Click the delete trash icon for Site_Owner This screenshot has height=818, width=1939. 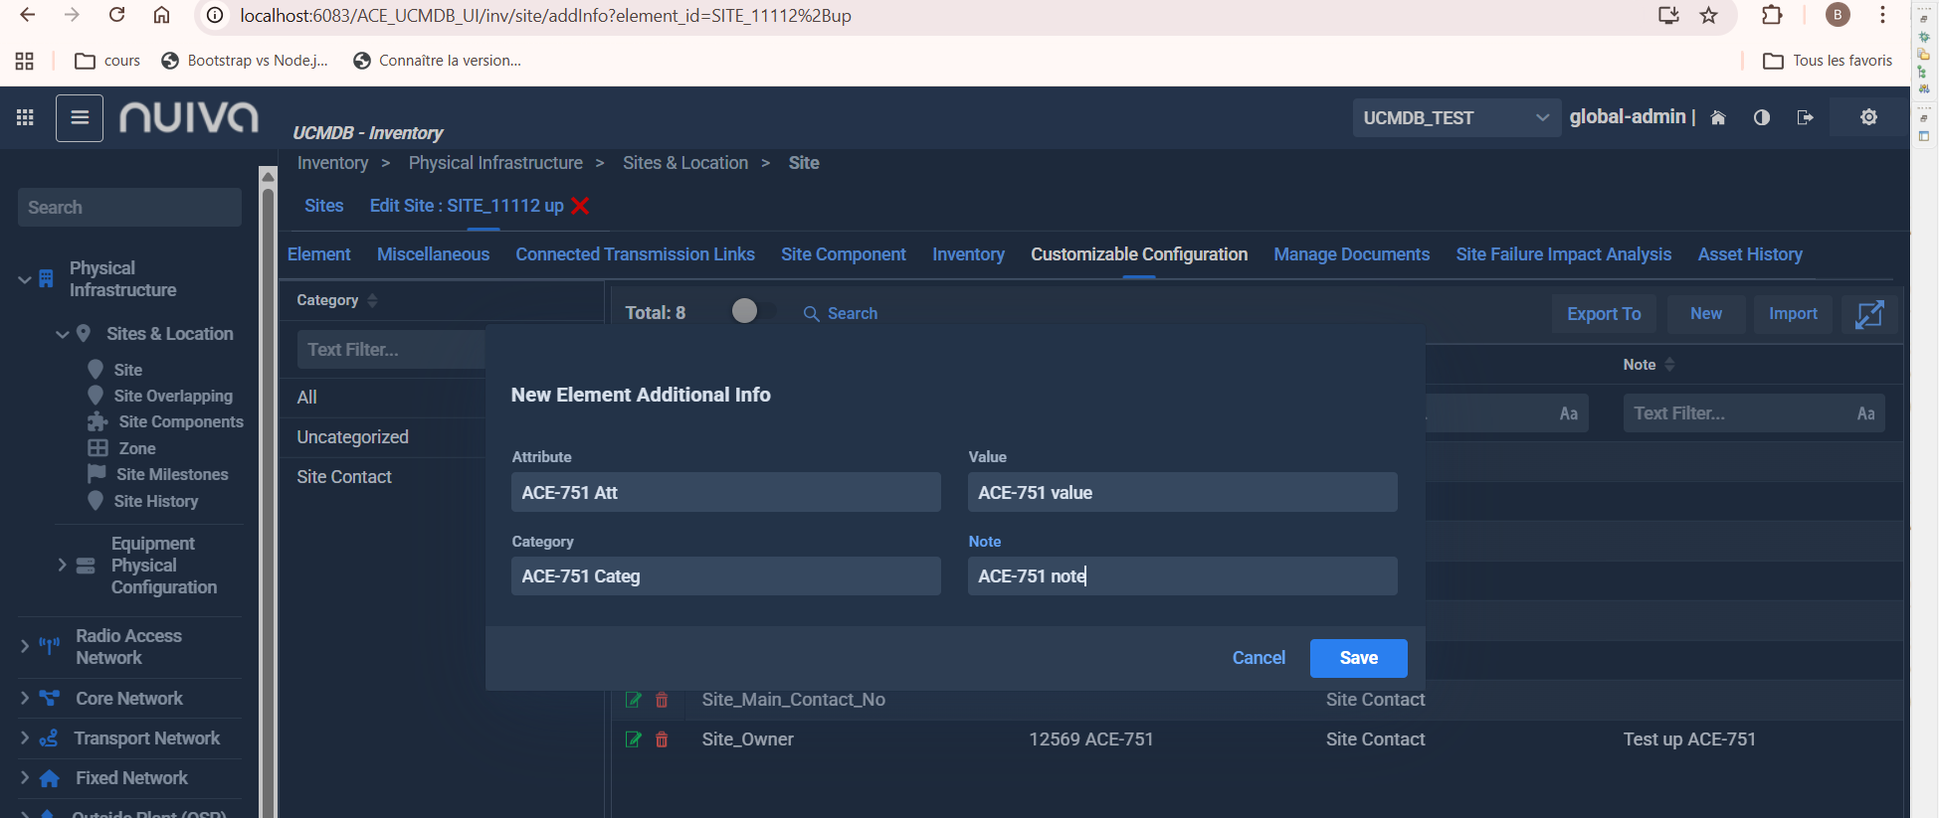[x=662, y=739]
